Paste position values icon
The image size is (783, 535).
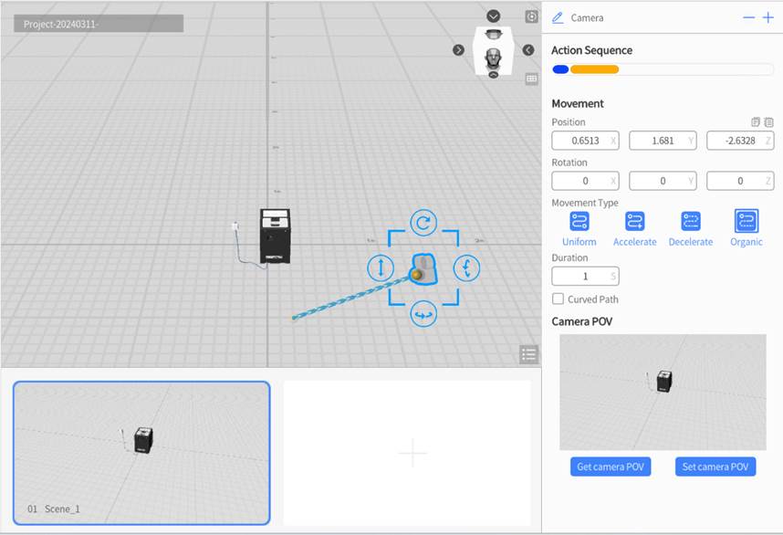[x=768, y=122]
